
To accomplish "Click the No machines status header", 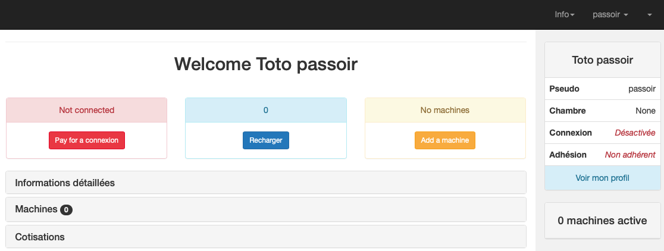I will click(445, 110).
